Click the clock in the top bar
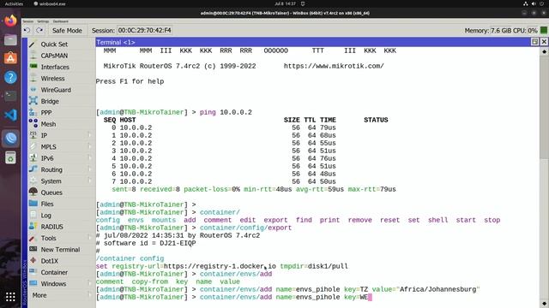 285,3
